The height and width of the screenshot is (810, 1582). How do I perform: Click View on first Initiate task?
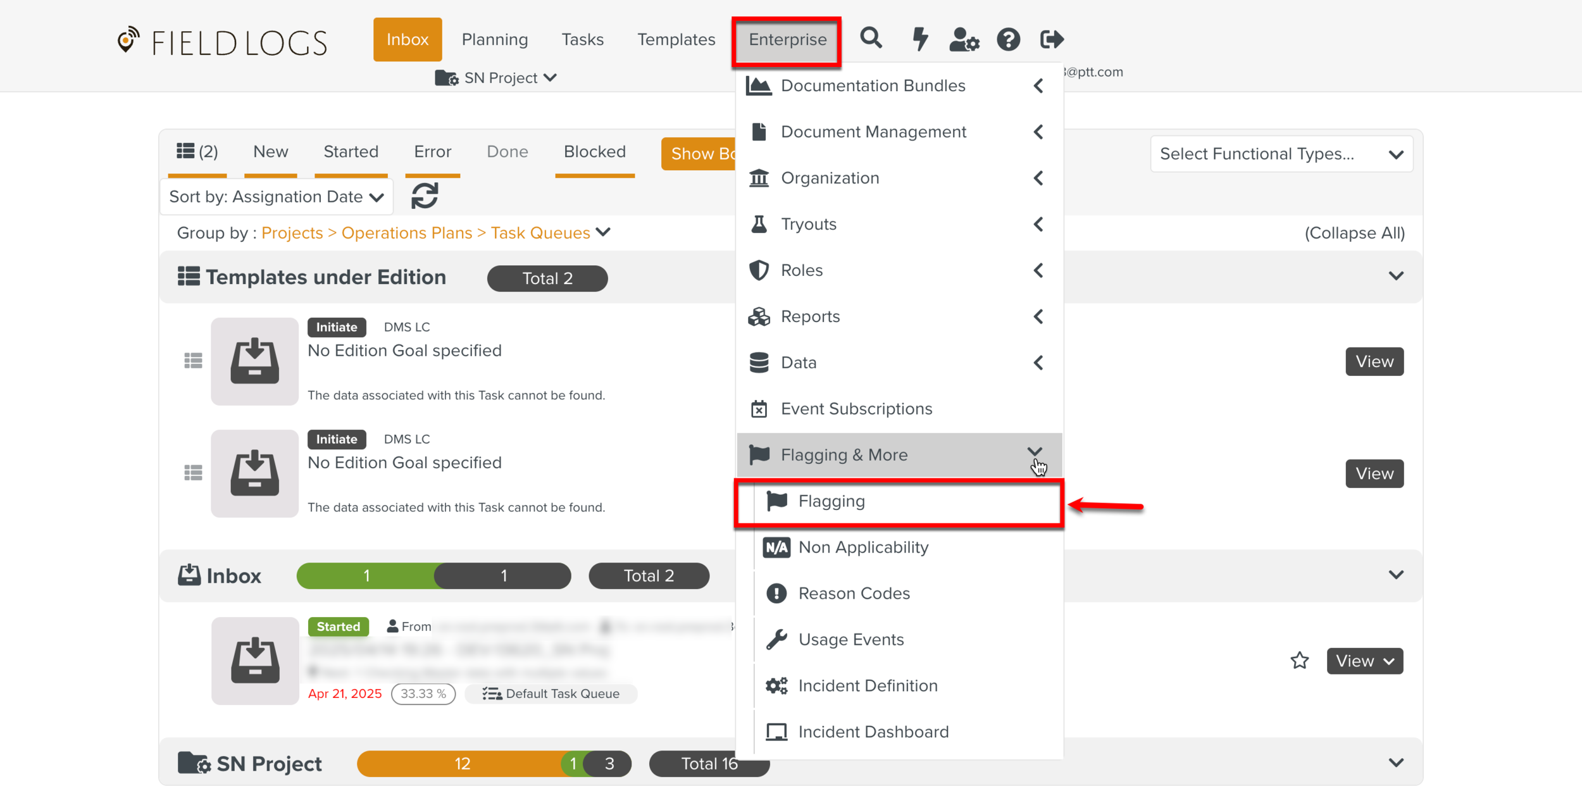pos(1374,361)
